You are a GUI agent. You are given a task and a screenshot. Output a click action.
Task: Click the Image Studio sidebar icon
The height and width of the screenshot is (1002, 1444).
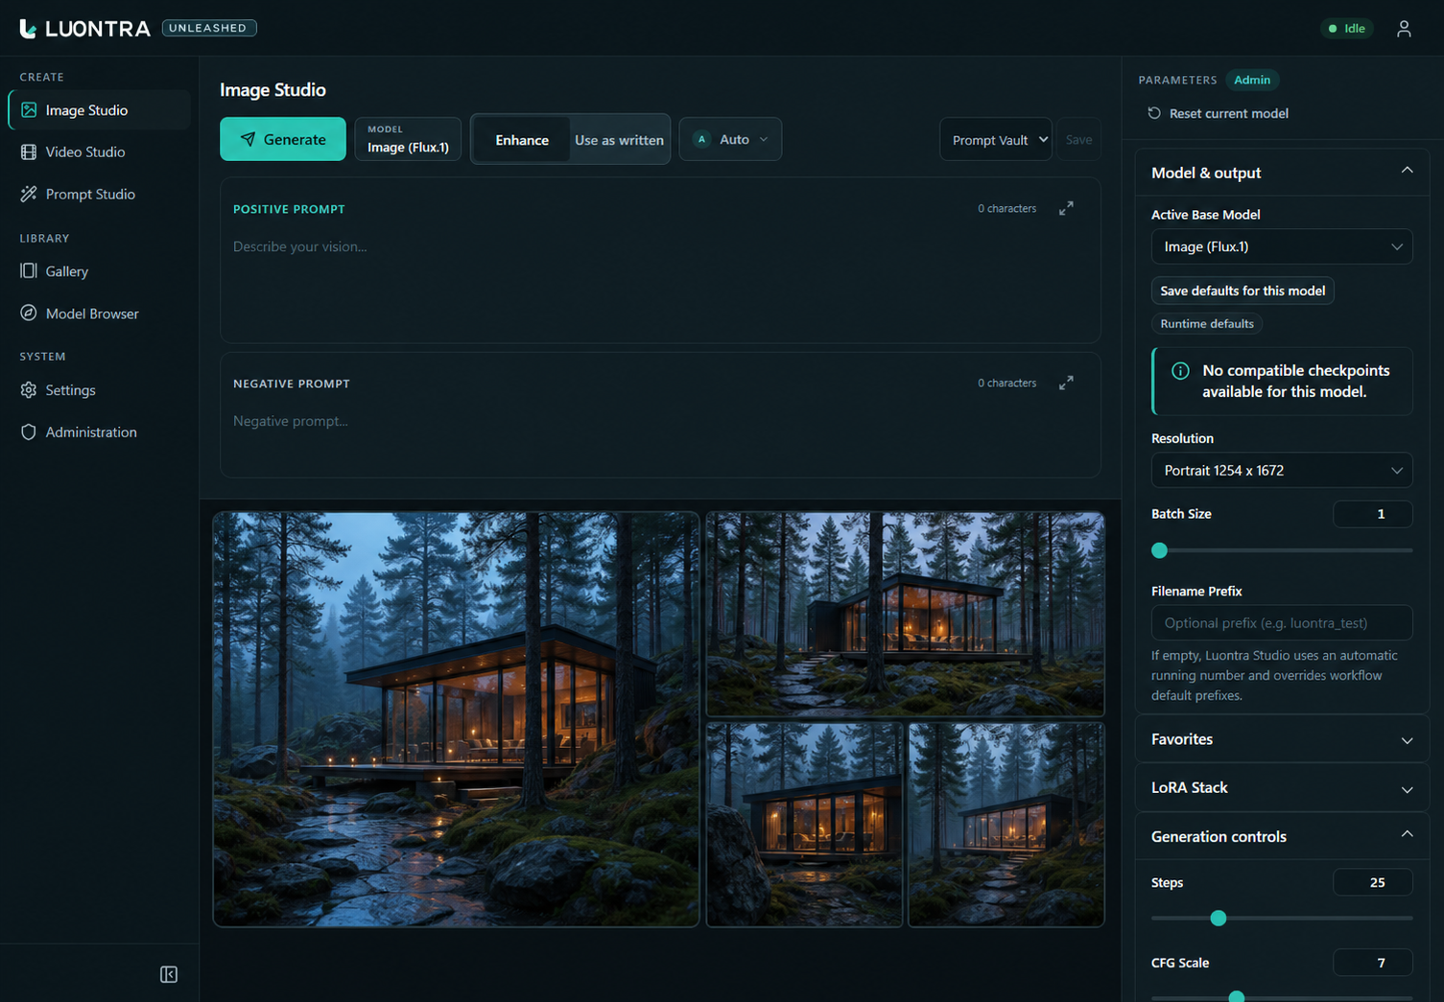click(x=29, y=110)
